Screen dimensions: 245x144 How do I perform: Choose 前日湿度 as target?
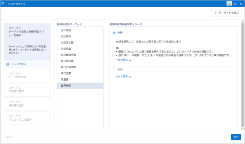pyautogui.click(x=80, y=73)
